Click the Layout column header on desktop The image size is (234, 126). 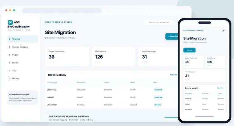coord(107,82)
